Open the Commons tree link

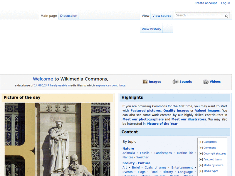(210, 148)
